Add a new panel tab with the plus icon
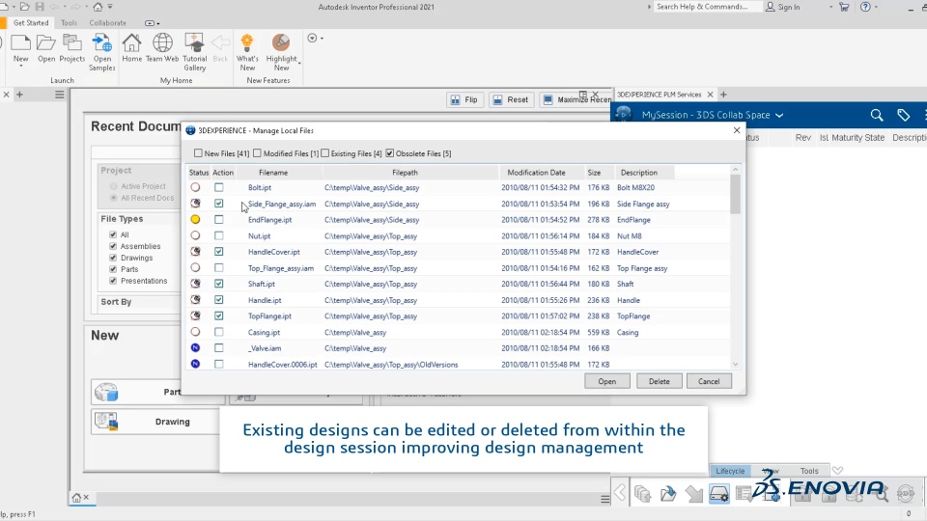This screenshot has width=927, height=521. (723, 95)
